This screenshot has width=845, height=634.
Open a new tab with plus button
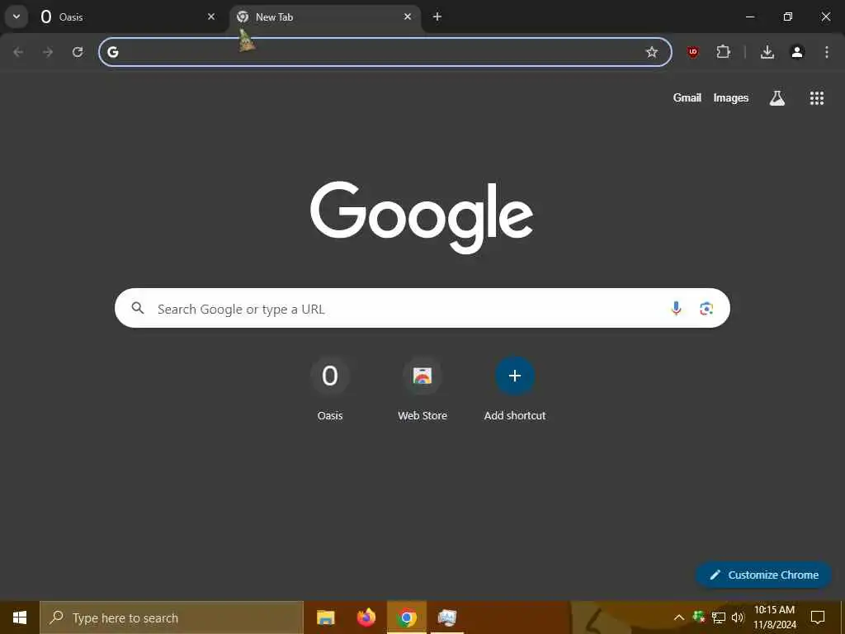(437, 17)
